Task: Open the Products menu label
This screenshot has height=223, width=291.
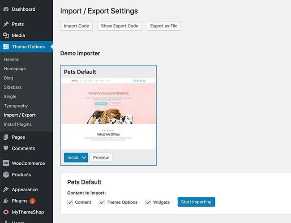Action: coord(21,175)
